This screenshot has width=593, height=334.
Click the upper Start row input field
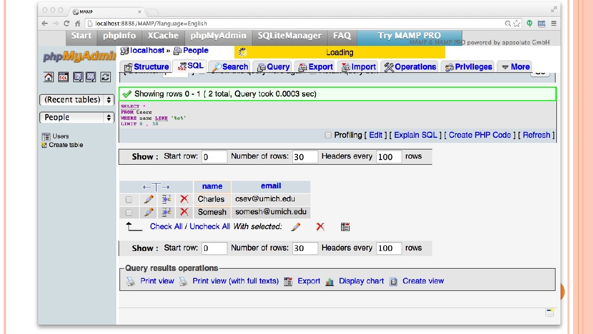click(214, 157)
